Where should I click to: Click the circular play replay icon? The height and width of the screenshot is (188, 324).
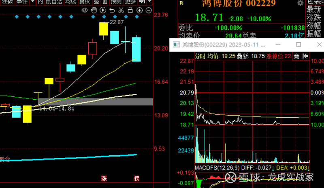click(103, 10)
